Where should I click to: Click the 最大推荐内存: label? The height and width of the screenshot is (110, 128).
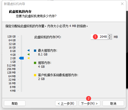[48, 50]
